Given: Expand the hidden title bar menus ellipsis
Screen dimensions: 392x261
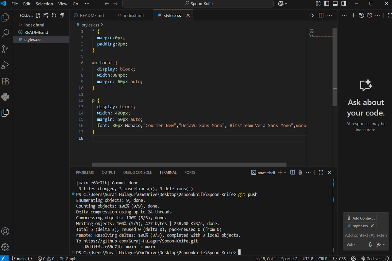Looking at the screenshot, I should (x=87, y=4).
